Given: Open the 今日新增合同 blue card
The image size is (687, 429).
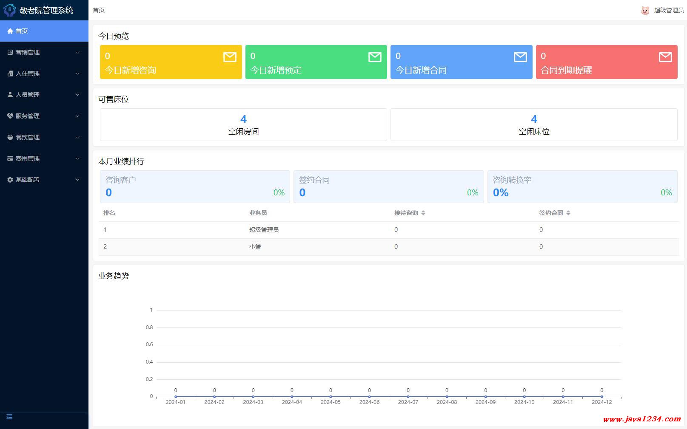Looking at the screenshot, I should coord(462,62).
